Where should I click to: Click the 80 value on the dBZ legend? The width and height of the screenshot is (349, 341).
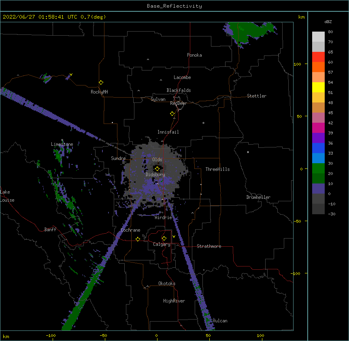point(330,32)
